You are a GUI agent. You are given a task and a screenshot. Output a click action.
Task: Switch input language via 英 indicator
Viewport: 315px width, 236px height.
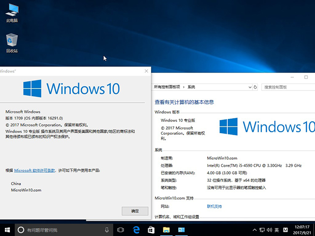277,230
